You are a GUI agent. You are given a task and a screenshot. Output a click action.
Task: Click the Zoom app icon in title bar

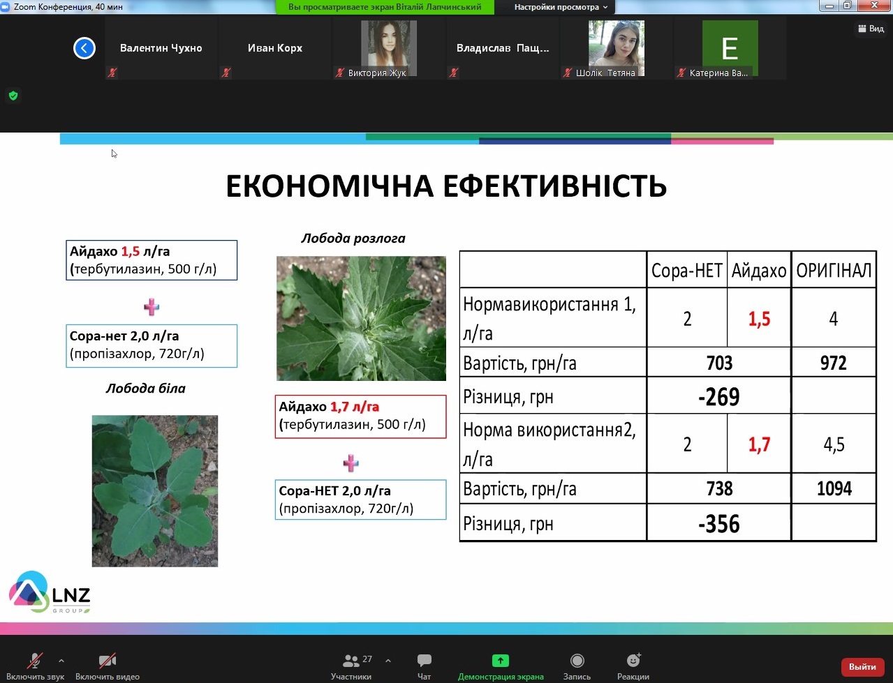click(x=6, y=6)
